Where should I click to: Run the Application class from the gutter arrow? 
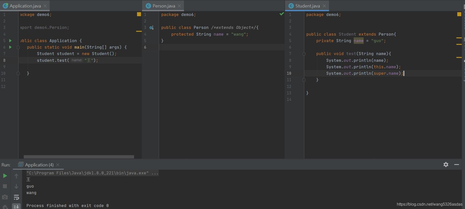[x=10, y=41]
